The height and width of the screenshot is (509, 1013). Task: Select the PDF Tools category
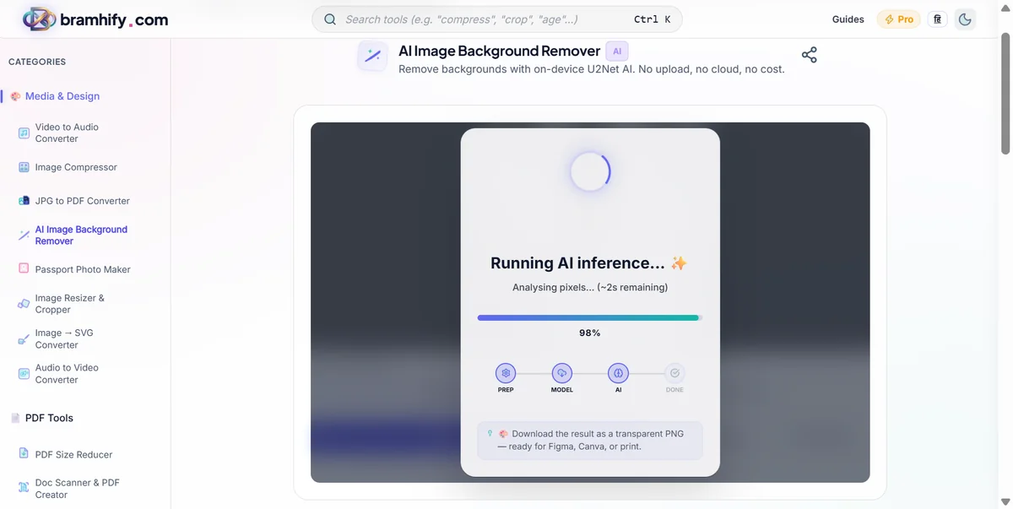point(49,418)
